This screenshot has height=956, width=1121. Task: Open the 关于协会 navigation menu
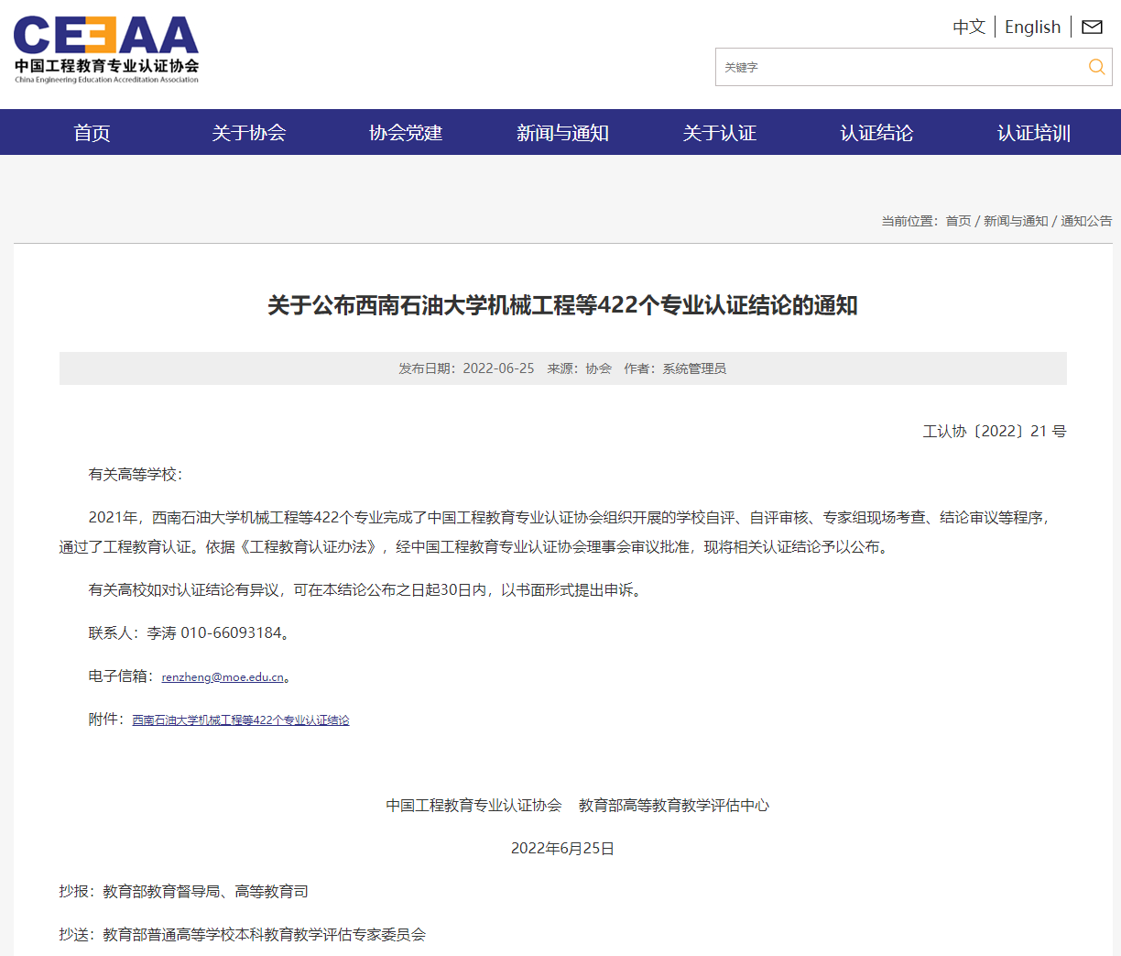(248, 133)
